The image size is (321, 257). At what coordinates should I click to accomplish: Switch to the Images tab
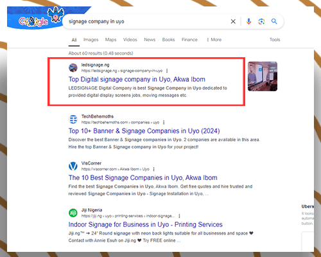[x=91, y=40]
